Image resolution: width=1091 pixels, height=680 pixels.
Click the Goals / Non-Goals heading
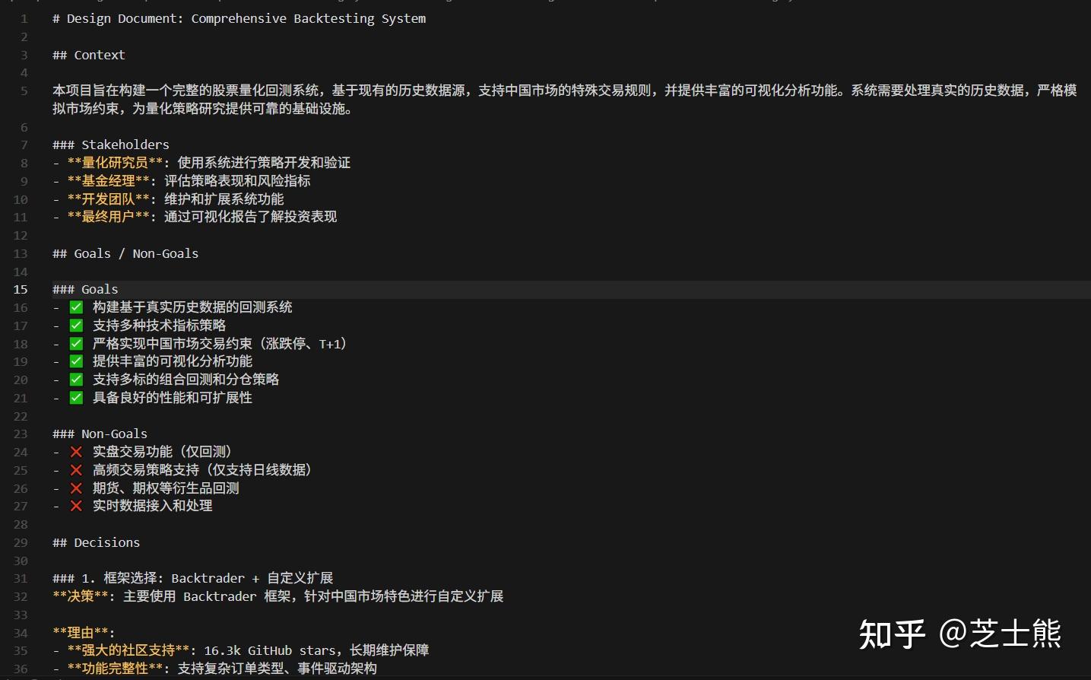(x=125, y=253)
